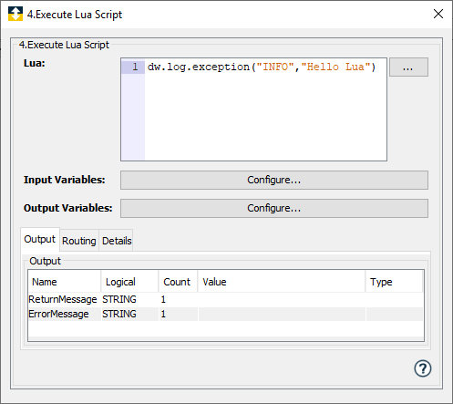Select the ErrorMessage row

[x=225, y=314]
